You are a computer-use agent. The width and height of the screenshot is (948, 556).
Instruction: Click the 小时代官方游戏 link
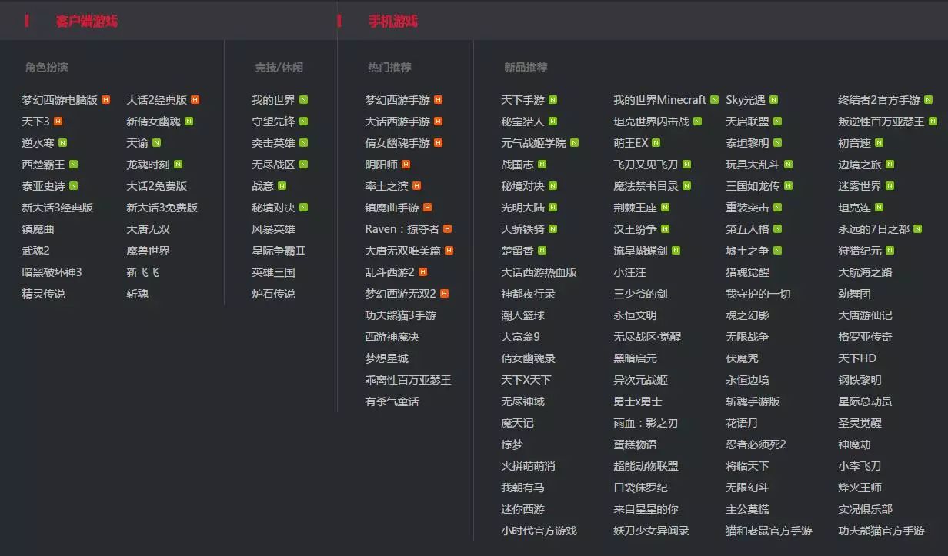coord(539,531)
